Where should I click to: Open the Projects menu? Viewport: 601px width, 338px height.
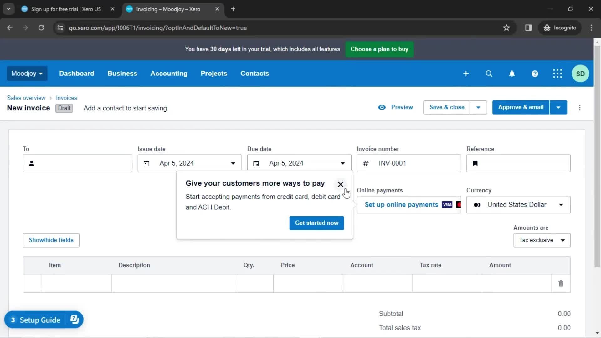(214, 74)
